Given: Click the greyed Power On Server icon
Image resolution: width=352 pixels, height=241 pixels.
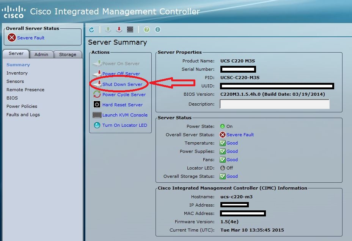Looking at the screenshot, I should coord(97,64).
